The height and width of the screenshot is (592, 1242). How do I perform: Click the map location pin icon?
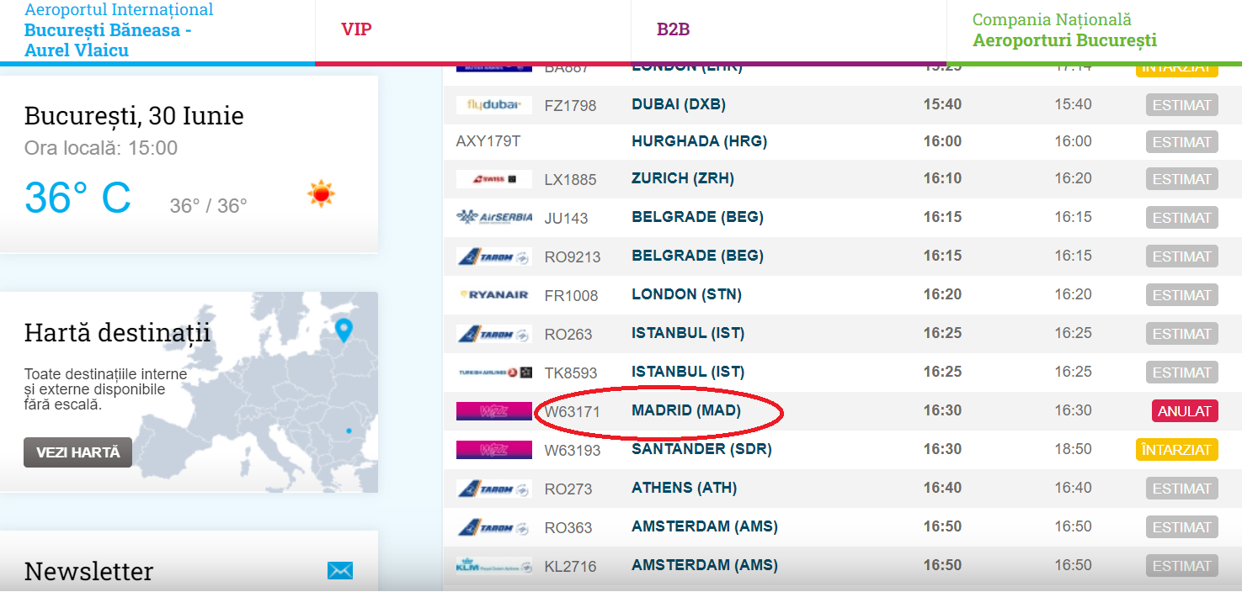point(343,330)
